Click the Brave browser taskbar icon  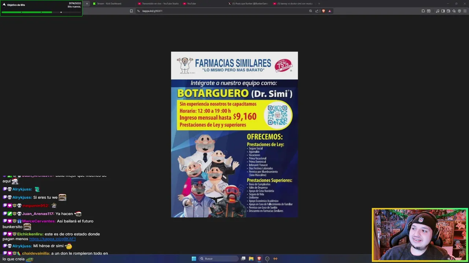point(259,259)
